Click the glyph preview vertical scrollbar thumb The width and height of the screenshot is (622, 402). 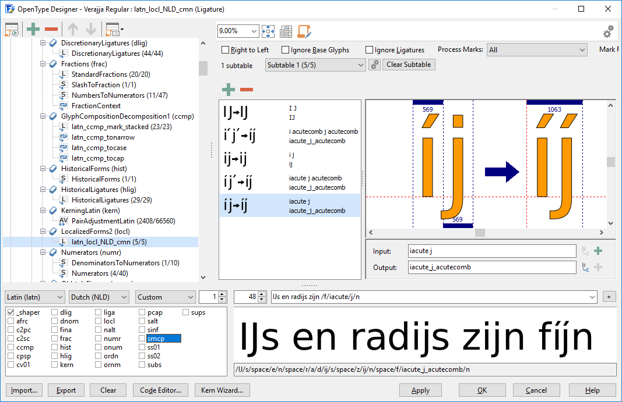[611, 162]
